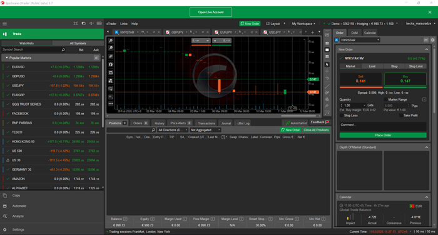Zoom in on the chart
The height and width of the screenshot is (235, 438).
click(111, 41)
